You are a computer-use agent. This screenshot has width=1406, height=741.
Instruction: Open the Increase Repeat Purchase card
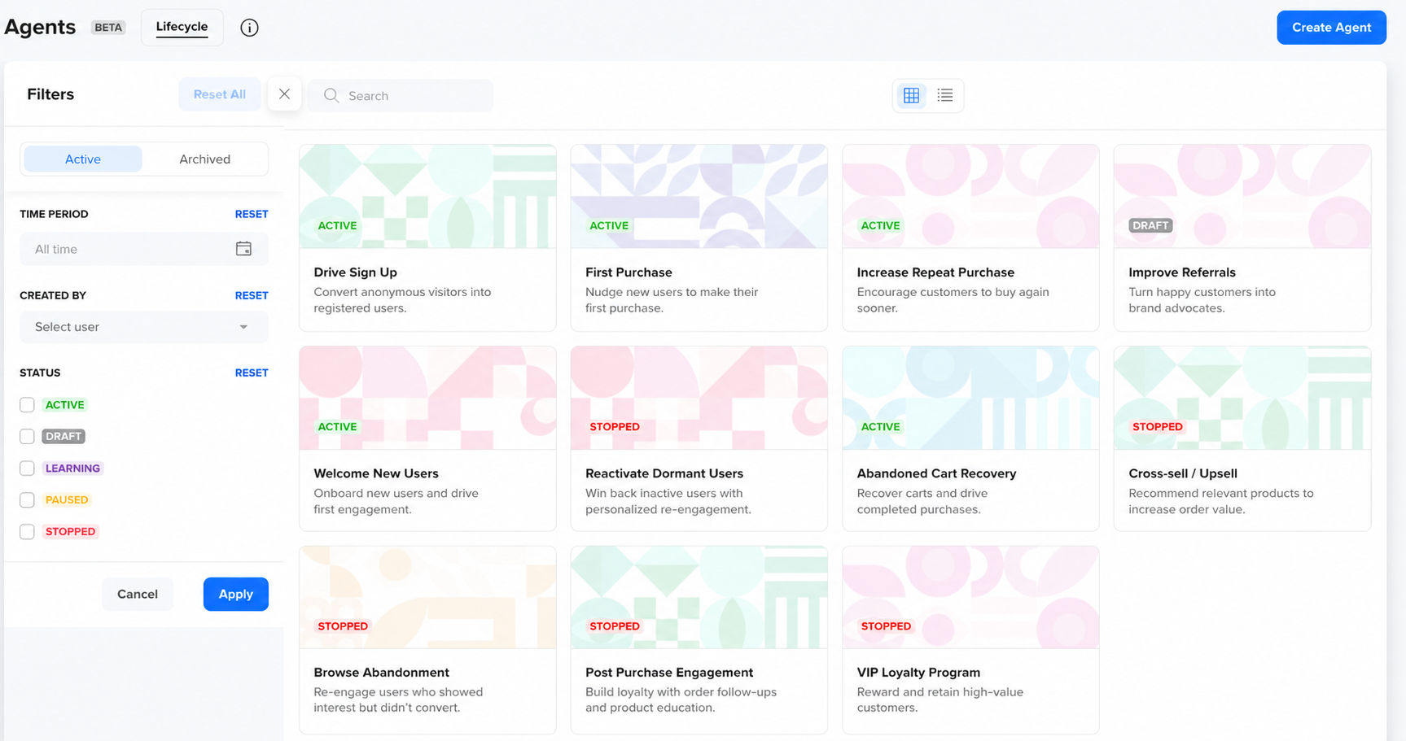tap(970, 238)
